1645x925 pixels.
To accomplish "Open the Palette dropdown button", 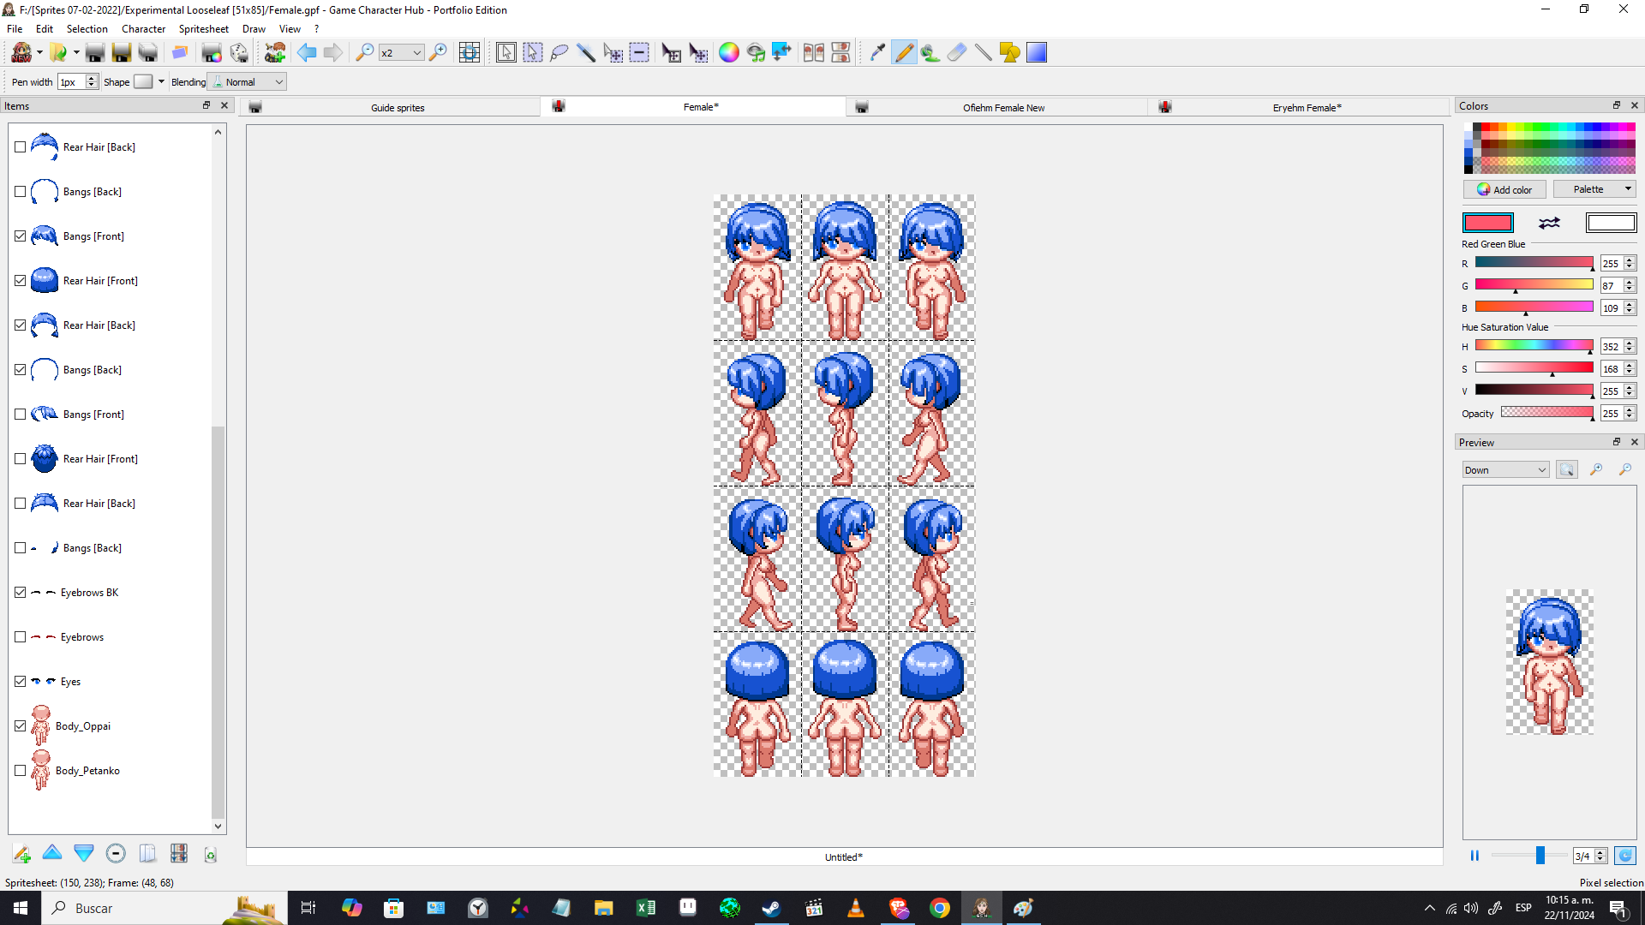I will click(x=1594, y=189).
